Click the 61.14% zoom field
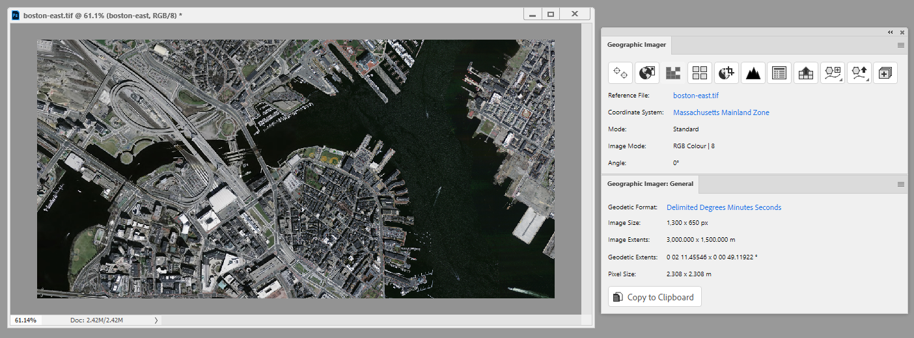 point(25,320)
